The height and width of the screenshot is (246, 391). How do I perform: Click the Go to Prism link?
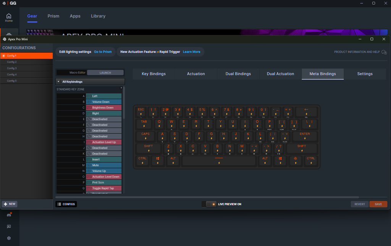click(x=103, y=52)
